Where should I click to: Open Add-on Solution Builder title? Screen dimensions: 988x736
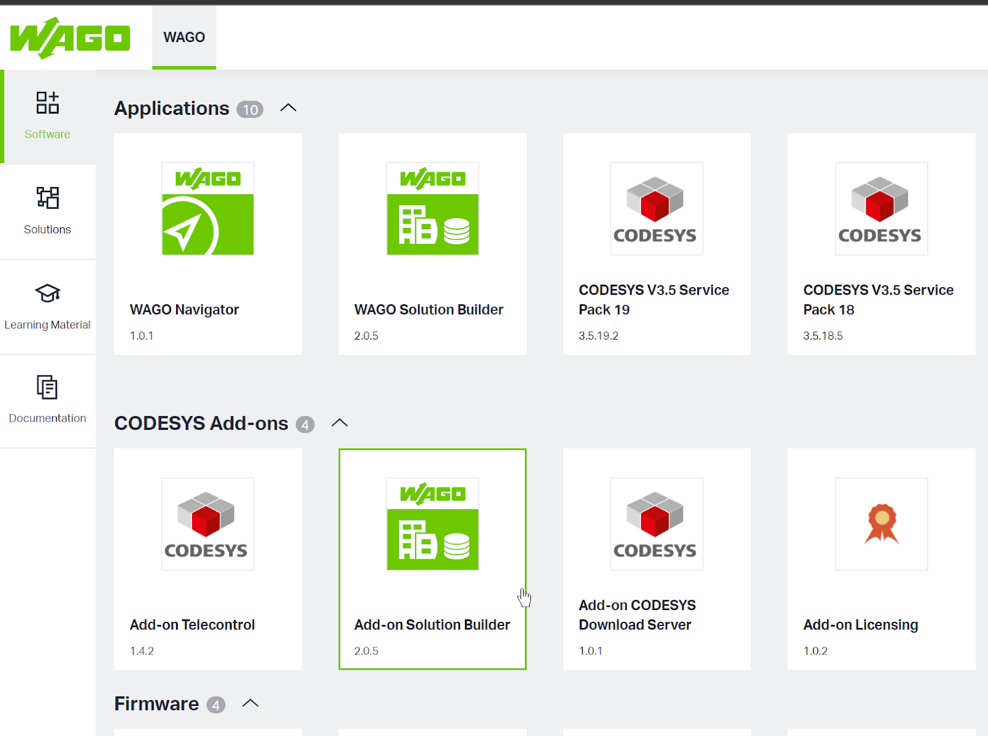(x=432, y=625)
